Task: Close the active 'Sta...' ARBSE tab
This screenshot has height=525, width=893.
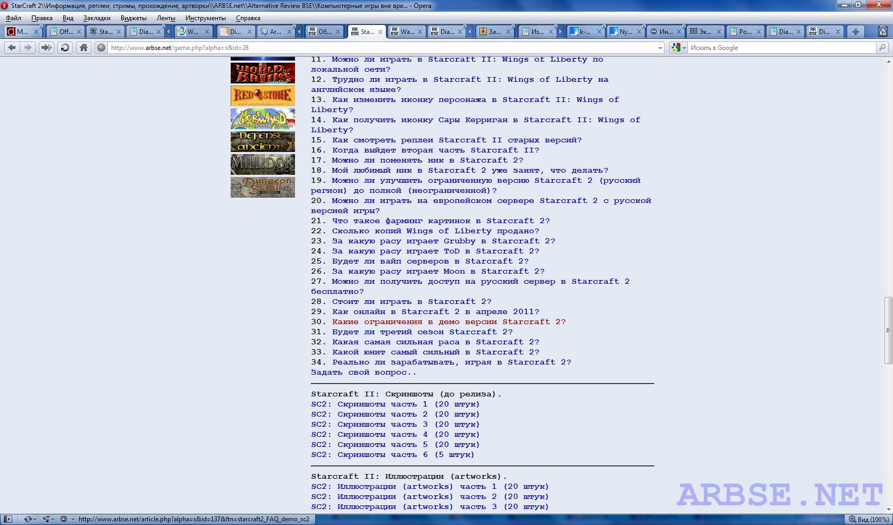Action: pos(380,32)
